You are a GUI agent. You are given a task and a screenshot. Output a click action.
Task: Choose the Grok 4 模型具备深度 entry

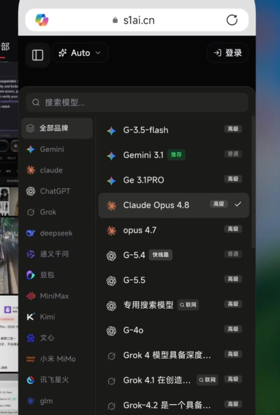click(x=173, y=355)
